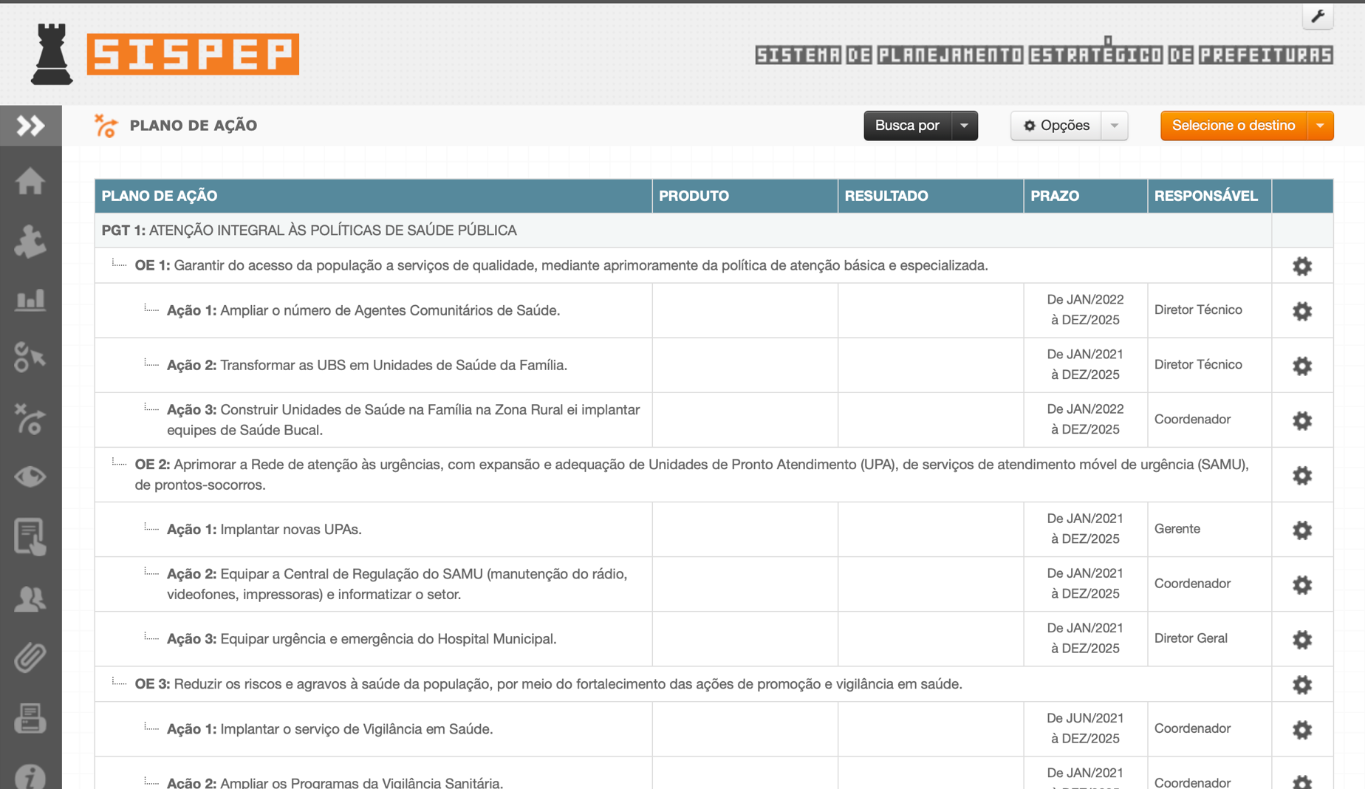Open gear settings for OE 1 row
The image size is (1365, 789).
[1301, 266]
